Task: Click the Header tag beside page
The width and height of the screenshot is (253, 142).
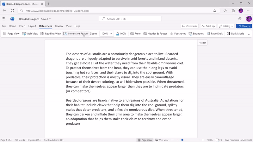Action: 202,43
